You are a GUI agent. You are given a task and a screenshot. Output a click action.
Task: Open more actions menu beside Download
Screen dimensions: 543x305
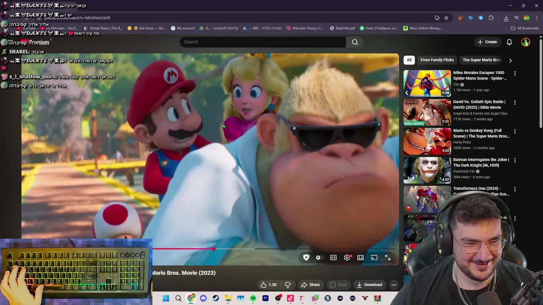(x=394, y=285)
